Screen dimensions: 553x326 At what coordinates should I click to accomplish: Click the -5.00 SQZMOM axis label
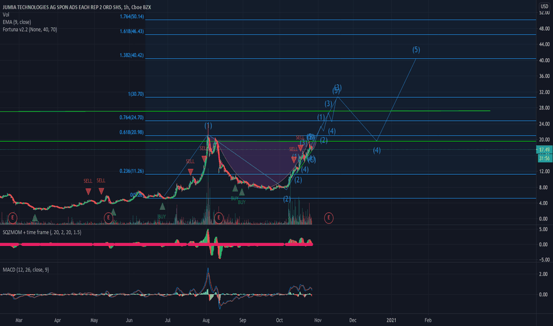(x=544, y=260)
